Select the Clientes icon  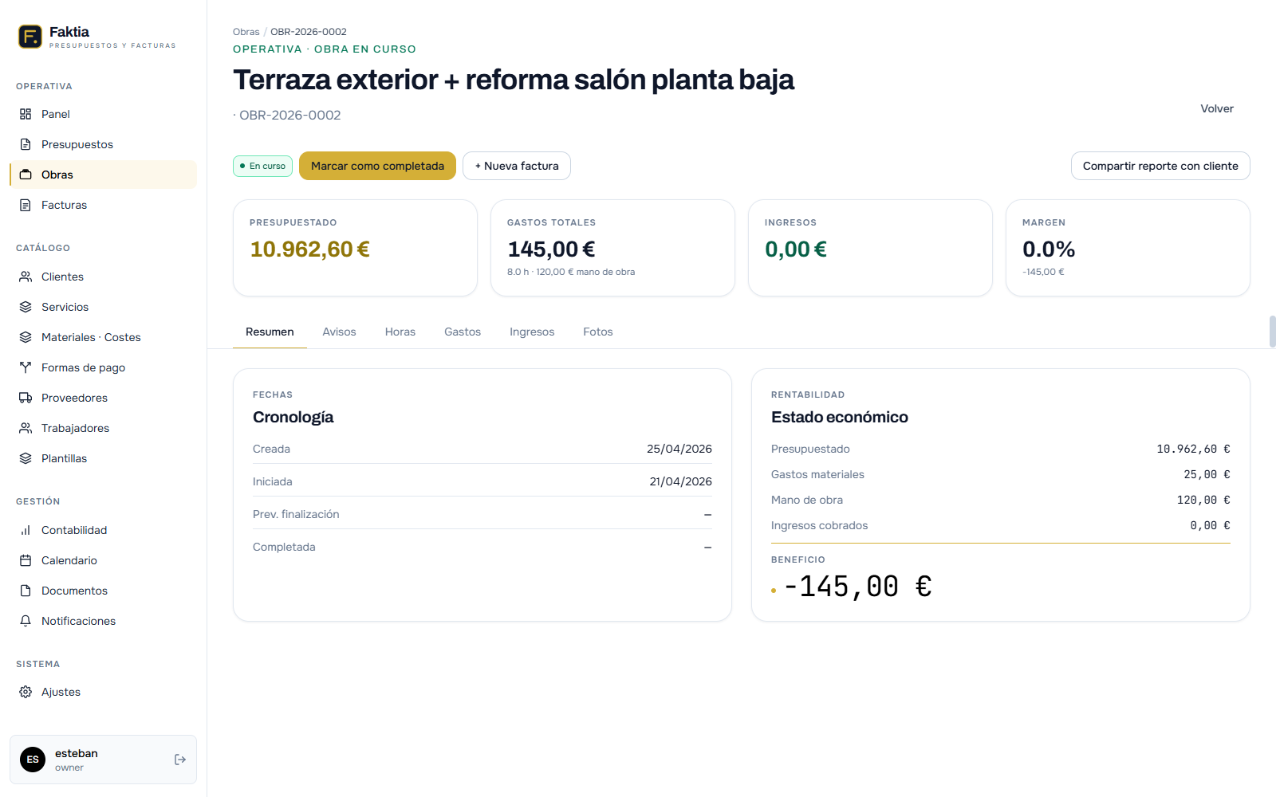point(26,277)
